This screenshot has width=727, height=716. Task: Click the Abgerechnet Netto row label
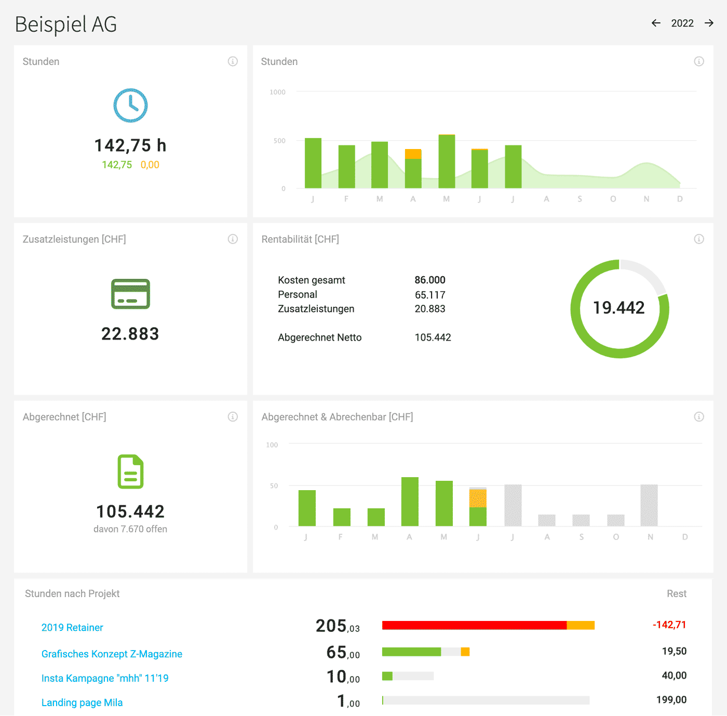click(x=320, y=337)
